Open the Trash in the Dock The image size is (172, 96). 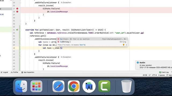126,86
